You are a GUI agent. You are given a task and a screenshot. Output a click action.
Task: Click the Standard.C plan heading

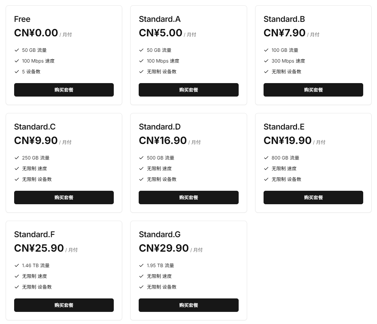35,127
